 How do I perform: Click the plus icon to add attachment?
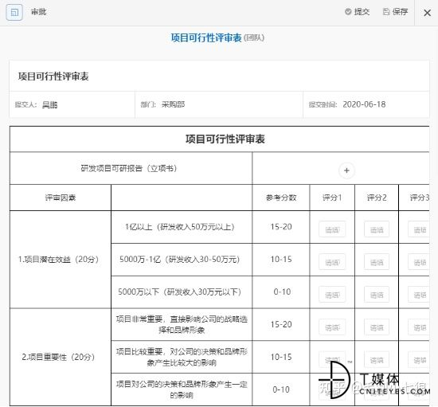pyautogui.click(x=346, y=170)
